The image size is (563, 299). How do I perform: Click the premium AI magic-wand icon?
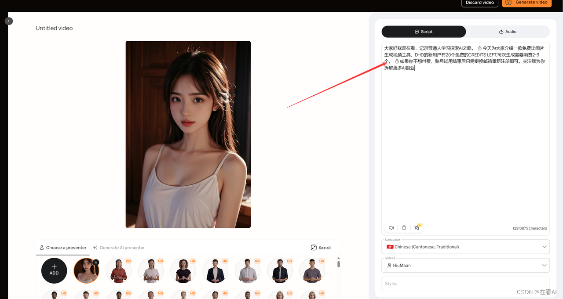pos(417,227)
